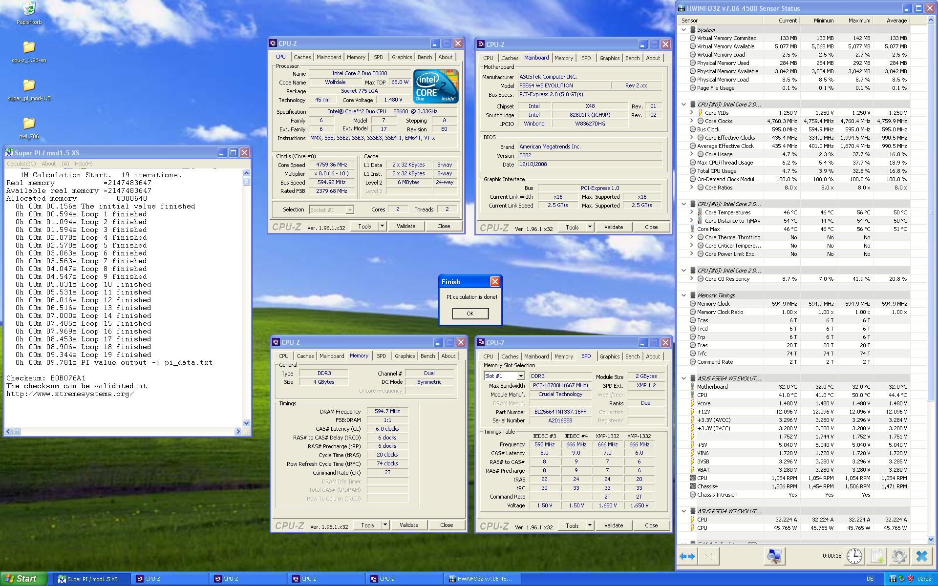Screen dimensions: 938x586
Task: Open Graphics tab in CPU-Z Memory window
Action: [405, 356]
